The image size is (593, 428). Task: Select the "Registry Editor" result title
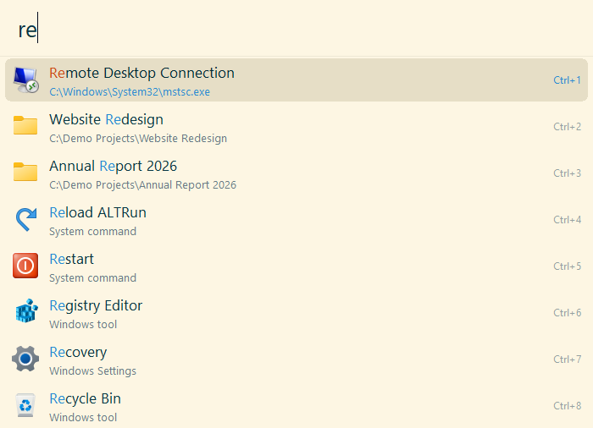click(x=96, y=305)
